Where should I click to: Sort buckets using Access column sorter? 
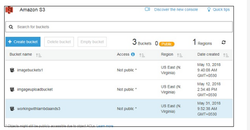click(142, 55)
